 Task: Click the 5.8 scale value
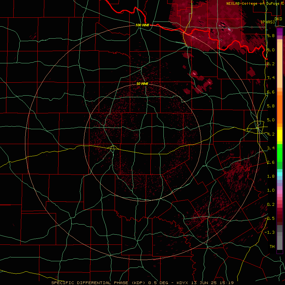(x=271, y=106)
